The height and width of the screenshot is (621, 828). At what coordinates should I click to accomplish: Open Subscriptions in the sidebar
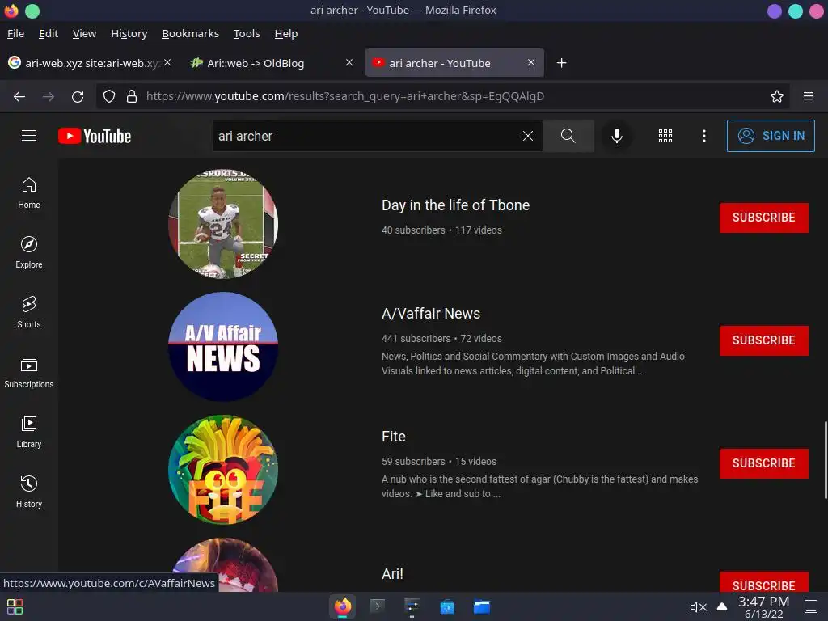(29, 372)
